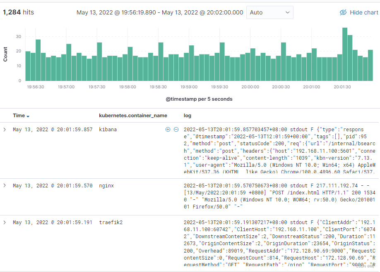
Task: Click the kibana container name cell
Action: click(108, 130)
